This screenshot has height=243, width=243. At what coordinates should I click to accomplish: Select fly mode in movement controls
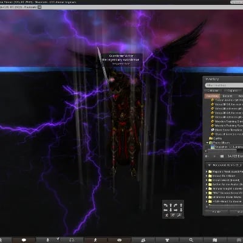click(x=179, y=215)
